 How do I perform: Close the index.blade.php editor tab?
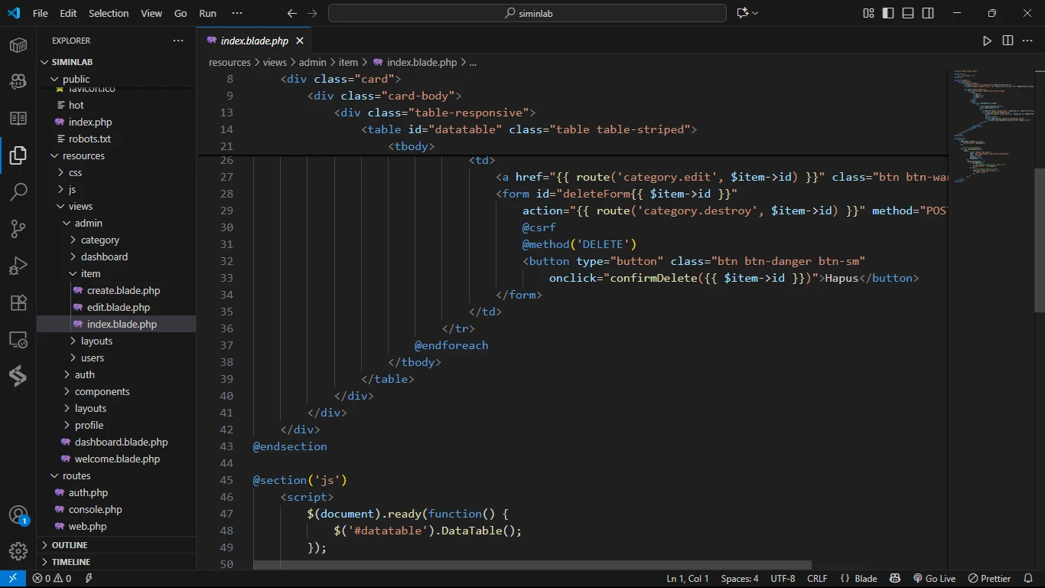(300, 41)
